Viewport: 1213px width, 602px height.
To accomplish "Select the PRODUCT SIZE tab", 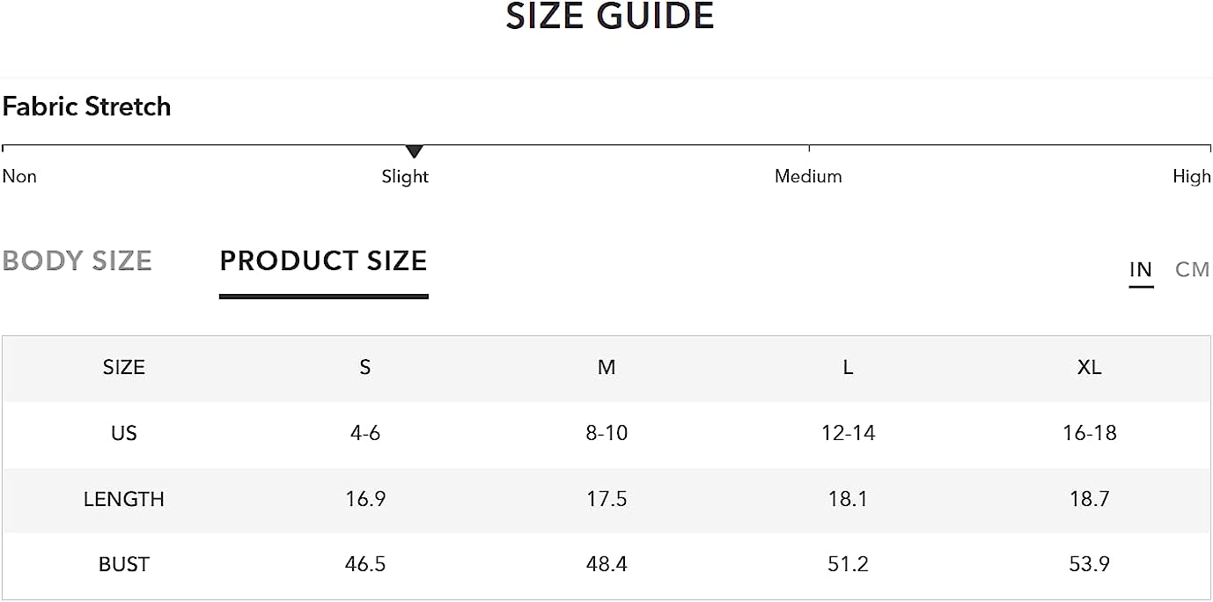I will [x=323, y=261].
